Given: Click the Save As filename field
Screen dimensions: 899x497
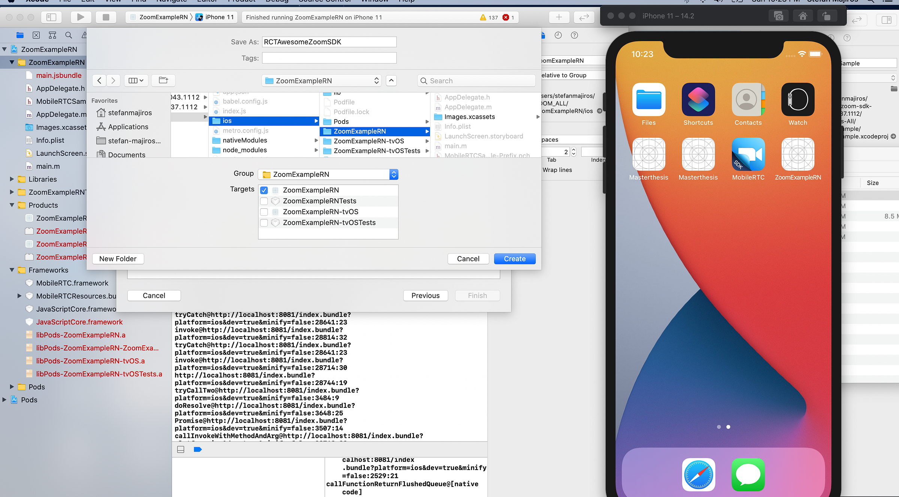Looking at the screenshot, I should click(x=329, y=42).
